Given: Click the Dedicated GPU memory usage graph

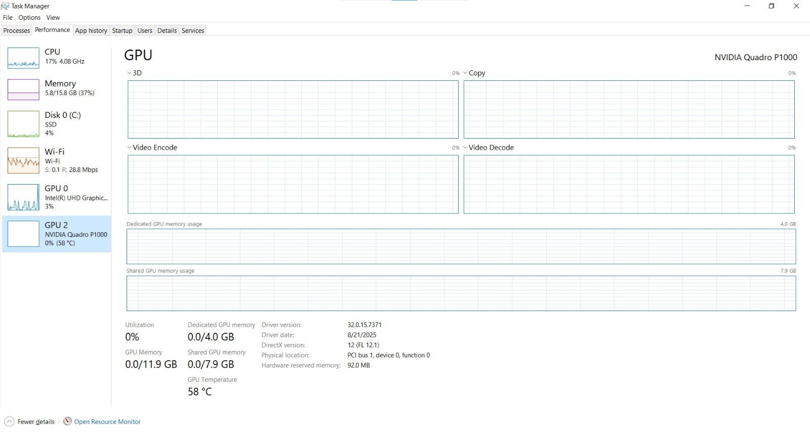Looking at the screenshot, I should tap(461, 246).
